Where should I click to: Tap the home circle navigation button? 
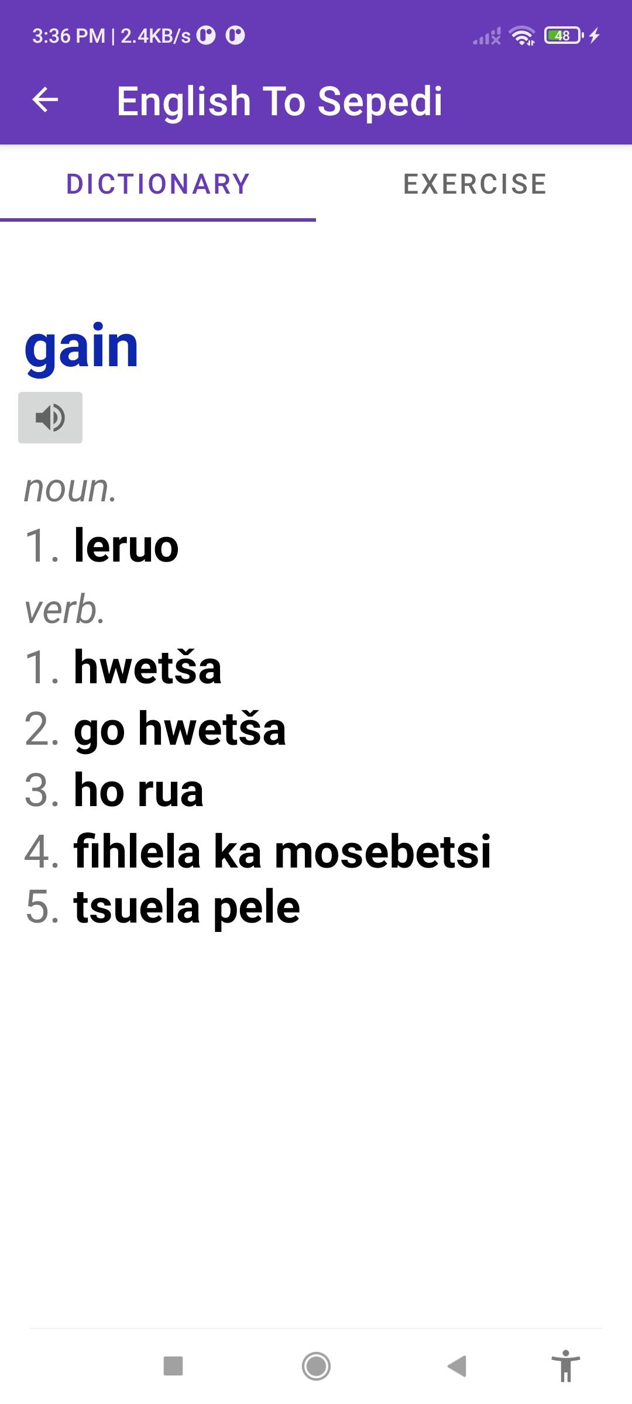click(x=316, y=1362)
